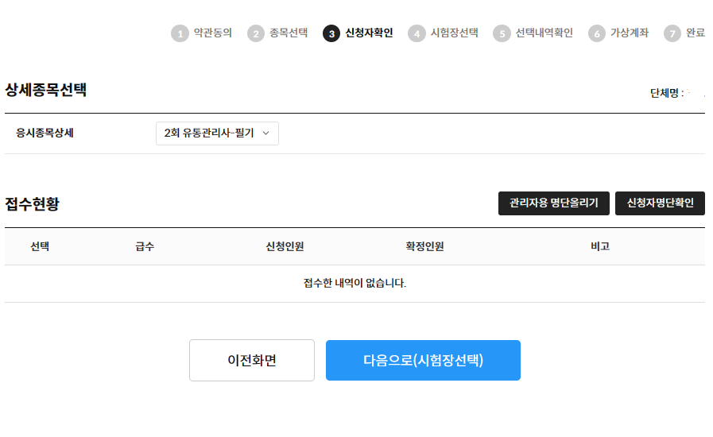This screenshot has height=437, width=713.
Task: Click the step 2 number circle
Action: click(x=255, y=33)
